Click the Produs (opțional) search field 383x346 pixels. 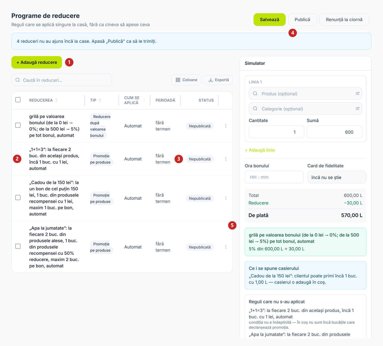click(305, 94)
